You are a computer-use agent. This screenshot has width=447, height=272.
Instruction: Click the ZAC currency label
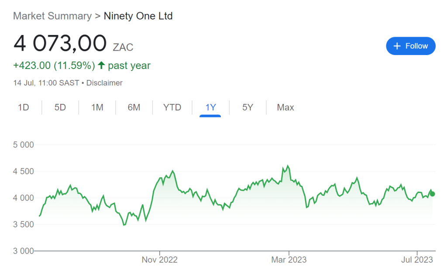point(123,47)
